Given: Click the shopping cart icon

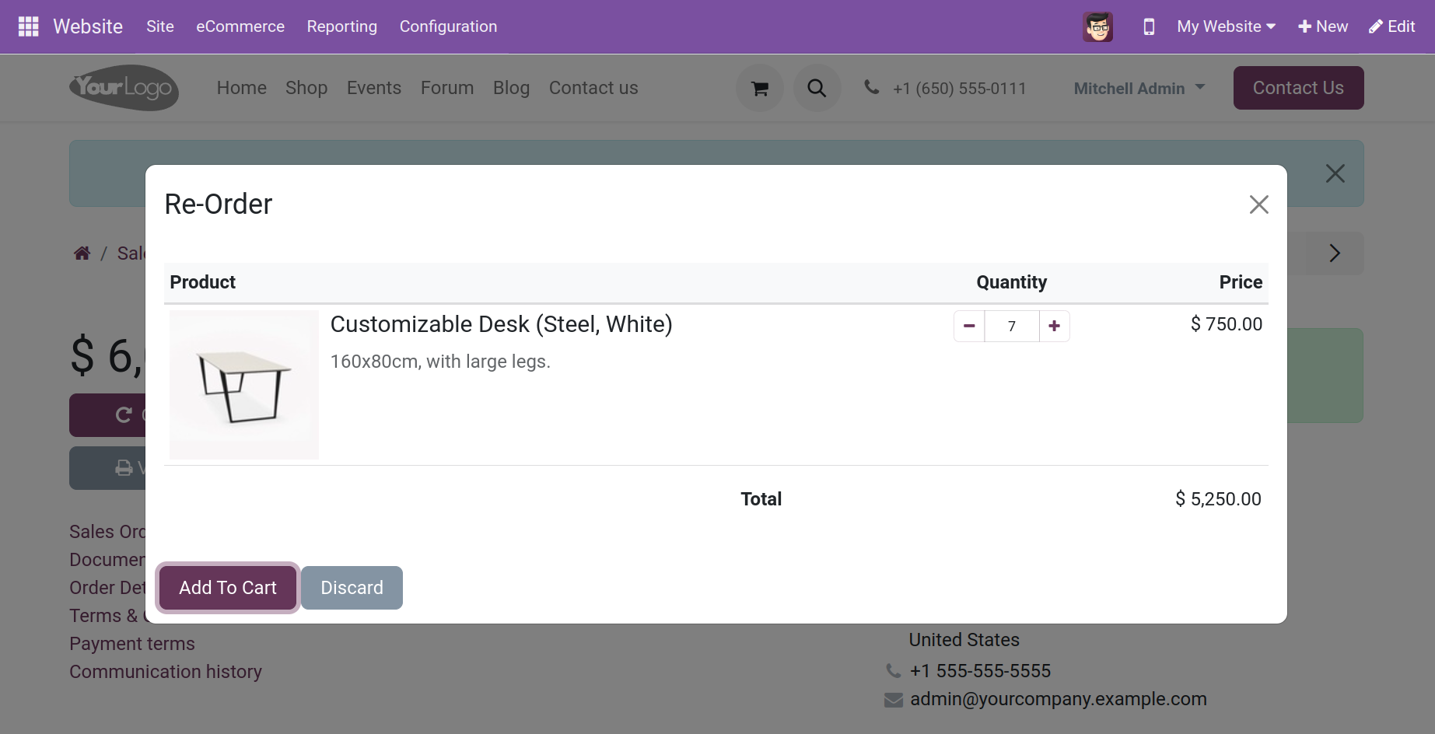Looking at the screenshot, I should click(760, 89).
